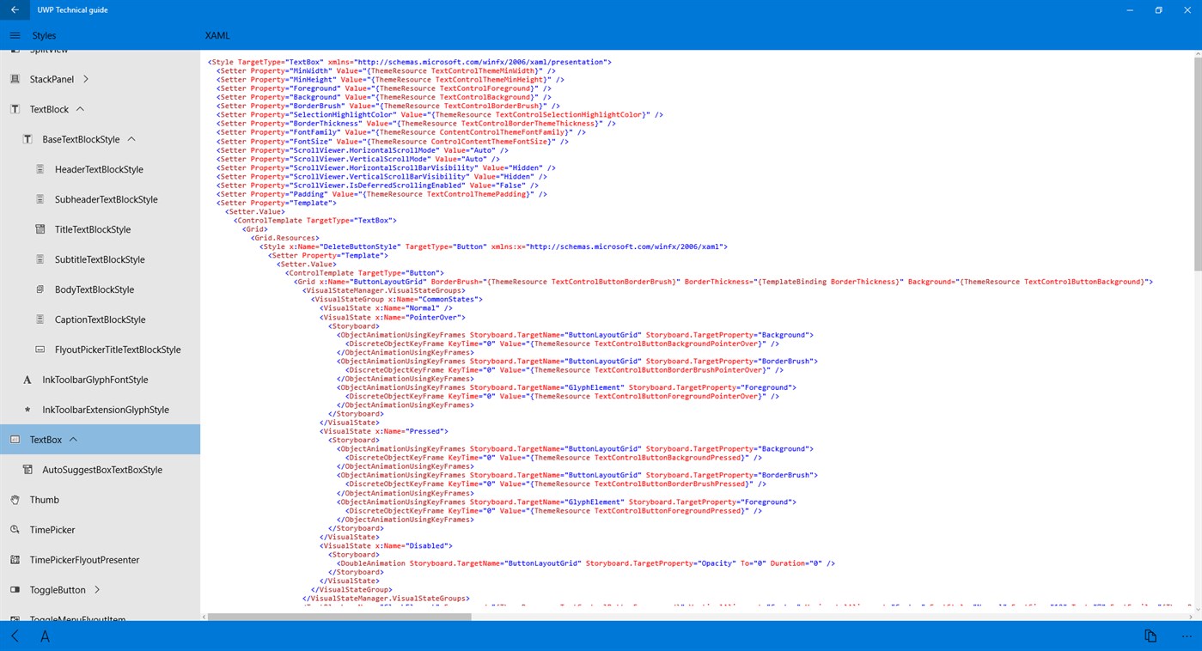Image resolution: width=1202 pixels, height=651 pixels.
Task: Select TimePickerFlyoutPresenter in the list
Action: tap(84, 560)
